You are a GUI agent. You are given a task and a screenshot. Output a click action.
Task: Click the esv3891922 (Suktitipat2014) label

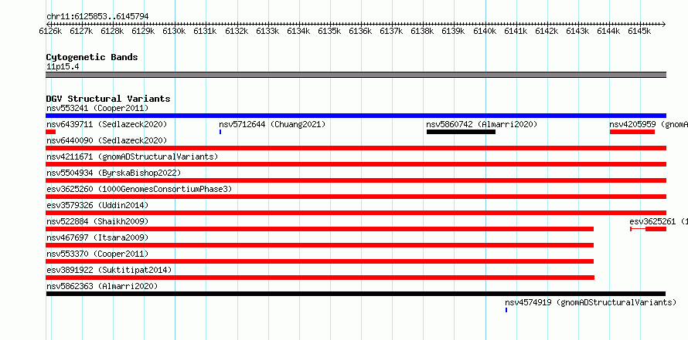pos(109,270)
